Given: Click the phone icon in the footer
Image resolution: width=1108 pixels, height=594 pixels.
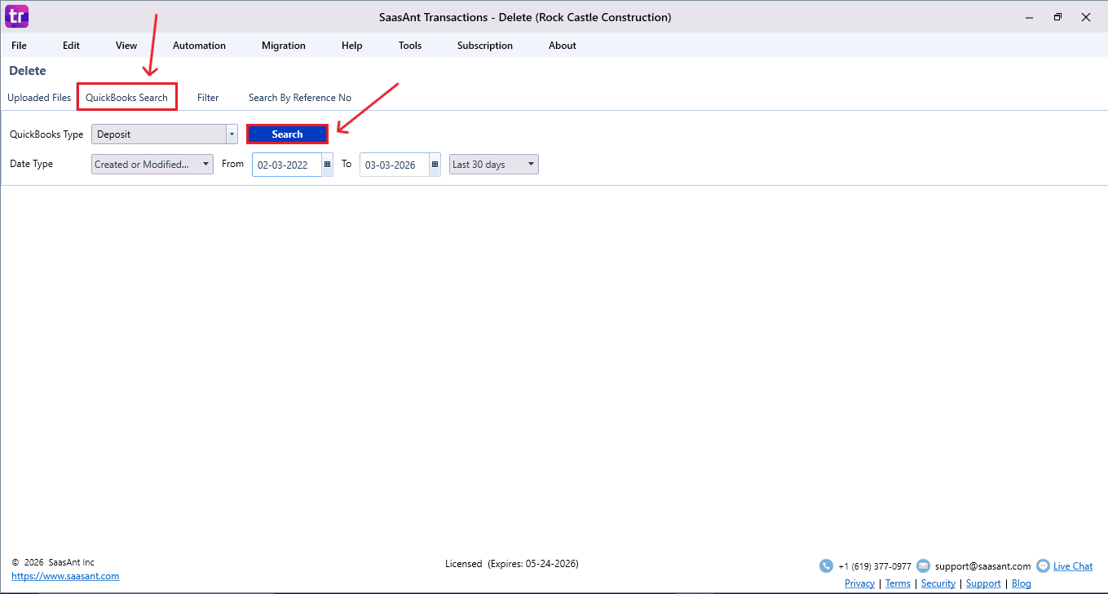Looking at the screenshot, I should 826,565.
